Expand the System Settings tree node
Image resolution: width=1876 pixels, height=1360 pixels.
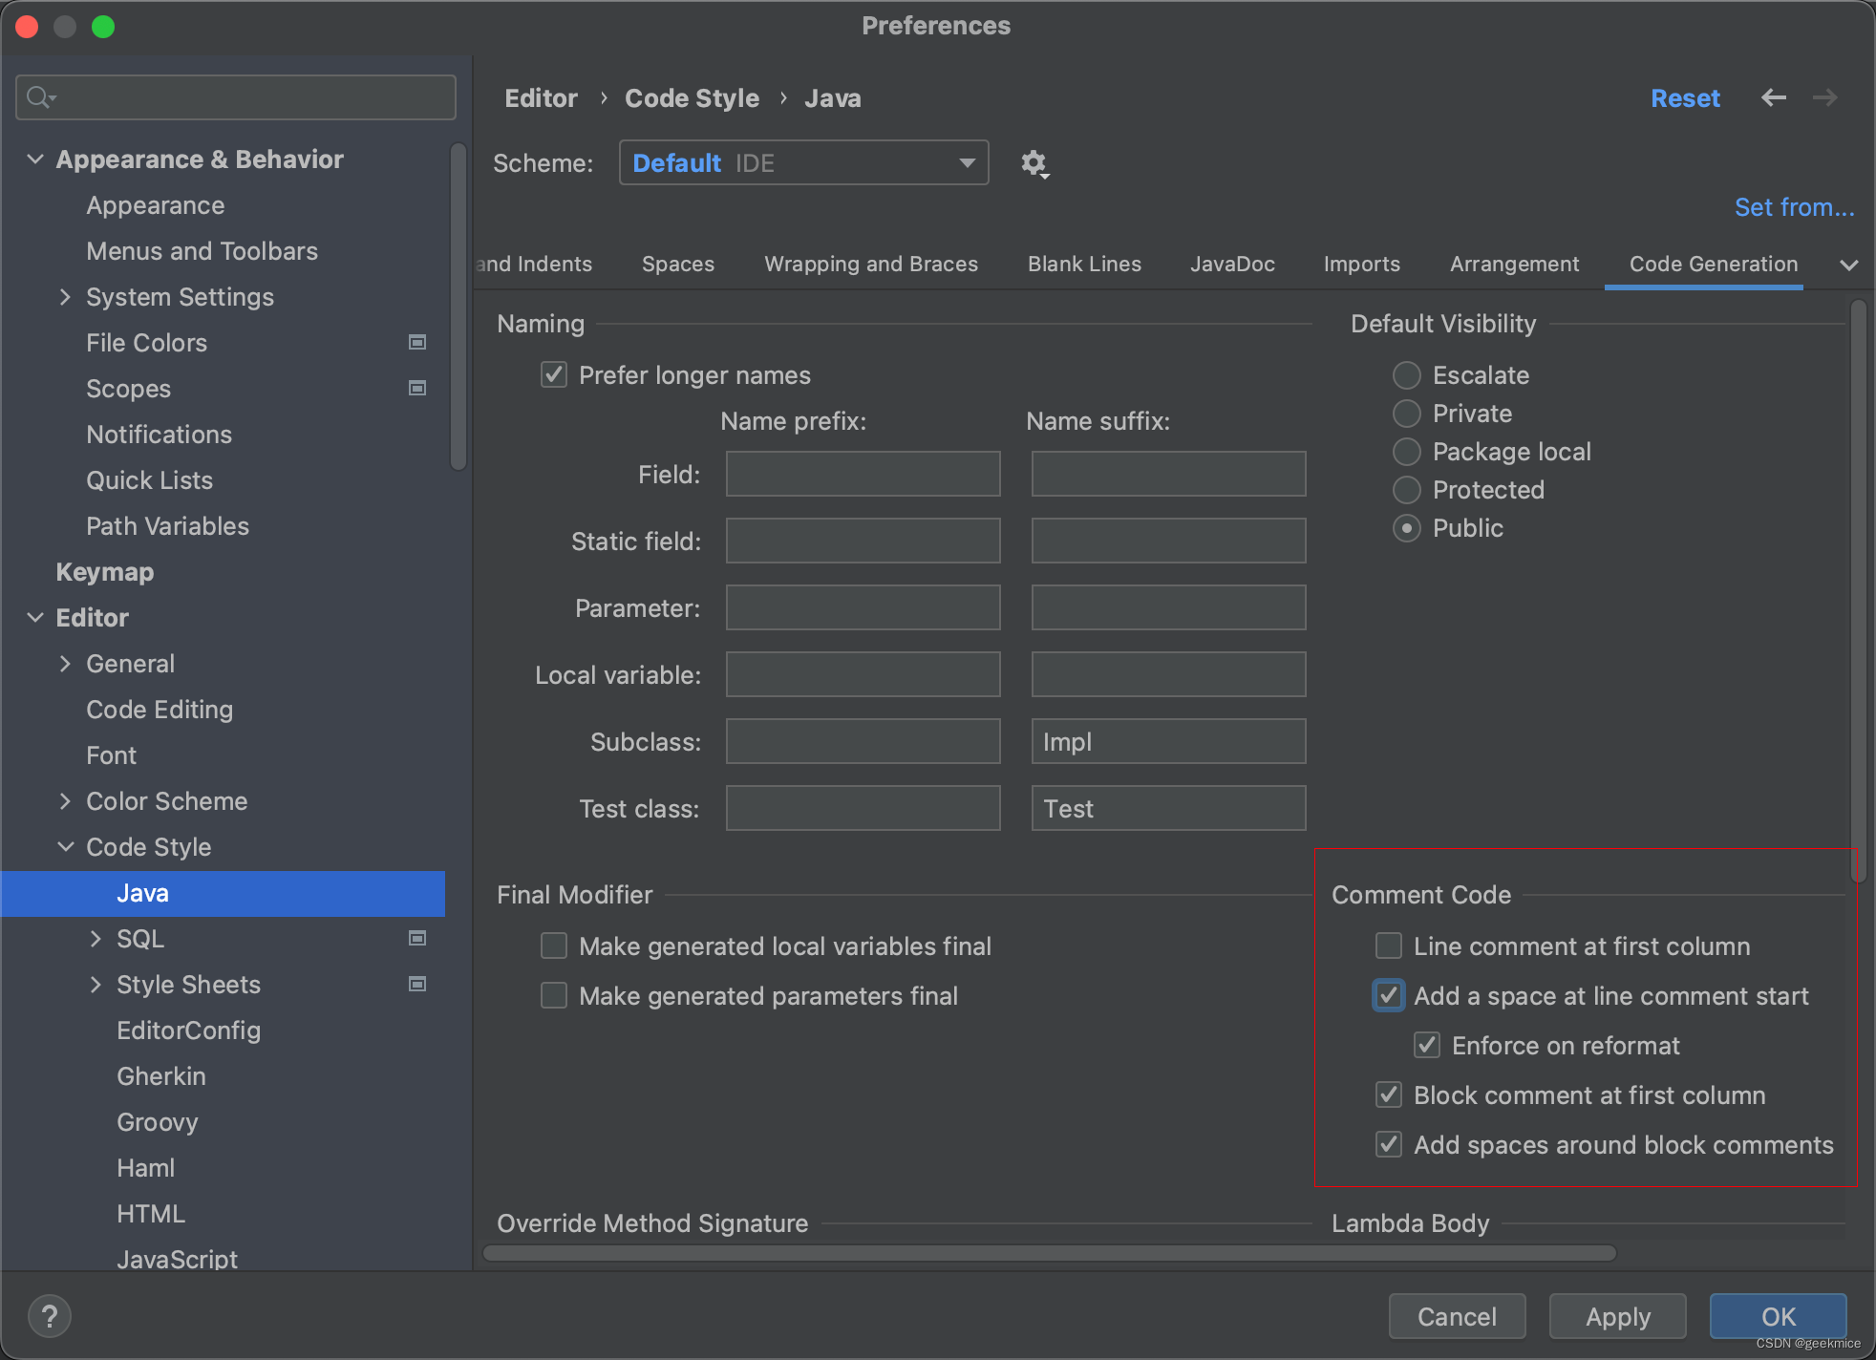65,297
